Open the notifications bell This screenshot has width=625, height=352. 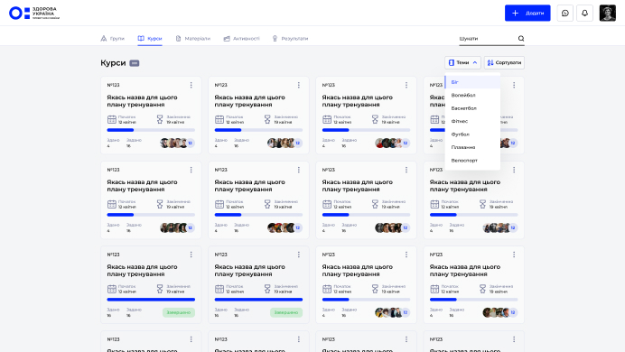click(584, 14)
